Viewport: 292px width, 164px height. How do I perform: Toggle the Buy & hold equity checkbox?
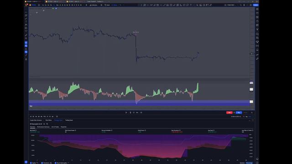pyautogui.click(x=55, y=163)
